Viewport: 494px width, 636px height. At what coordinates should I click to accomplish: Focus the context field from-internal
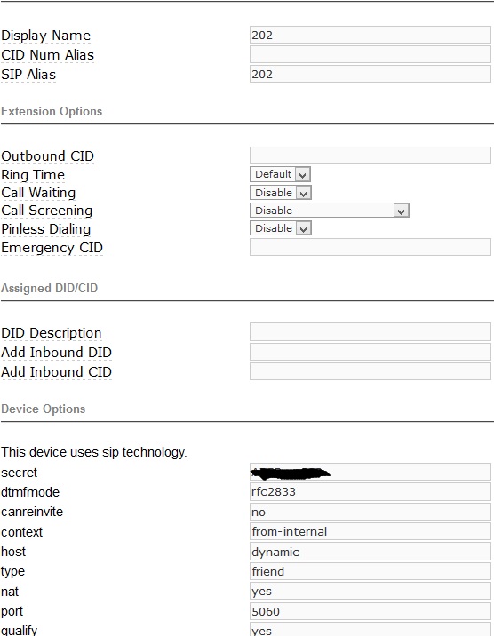370,531
